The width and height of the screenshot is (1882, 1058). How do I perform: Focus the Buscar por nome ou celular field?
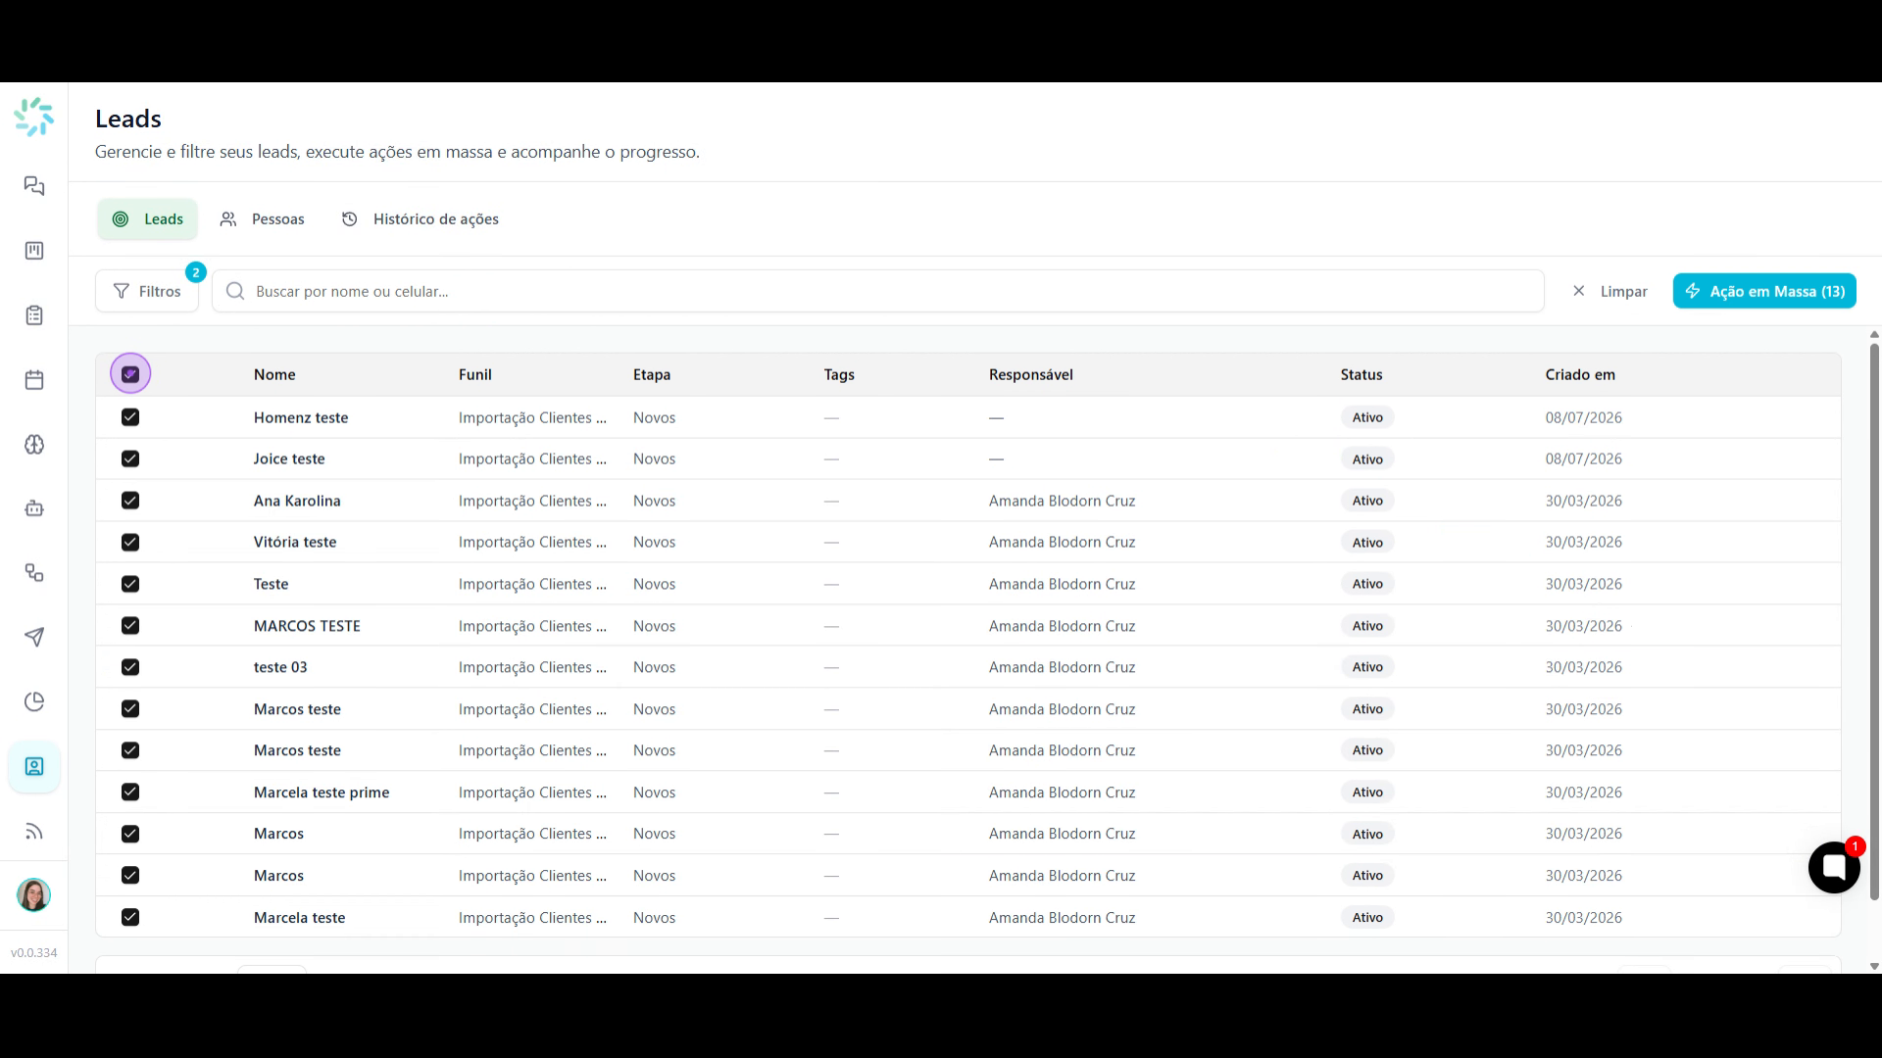878,291
